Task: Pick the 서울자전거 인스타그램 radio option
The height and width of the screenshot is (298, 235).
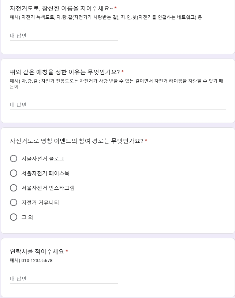Action: (x=14, y=188)
